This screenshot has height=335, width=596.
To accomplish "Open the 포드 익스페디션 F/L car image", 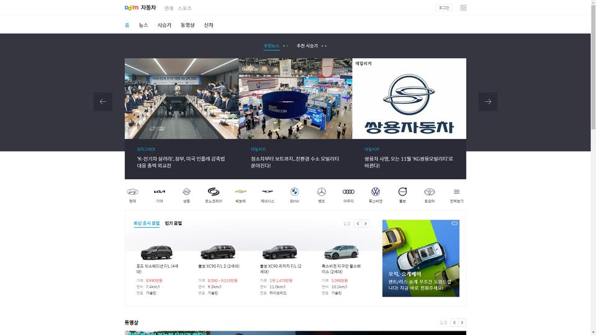I will tap(156, 252).
